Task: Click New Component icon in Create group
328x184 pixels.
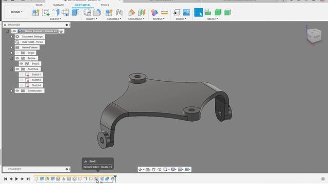Action: click(36, 12)
